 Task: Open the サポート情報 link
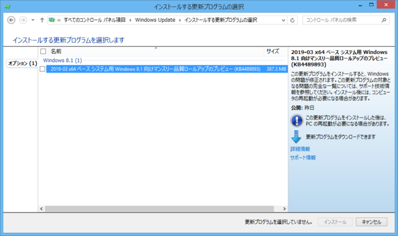pyautogui.click(x=303, y=158)
